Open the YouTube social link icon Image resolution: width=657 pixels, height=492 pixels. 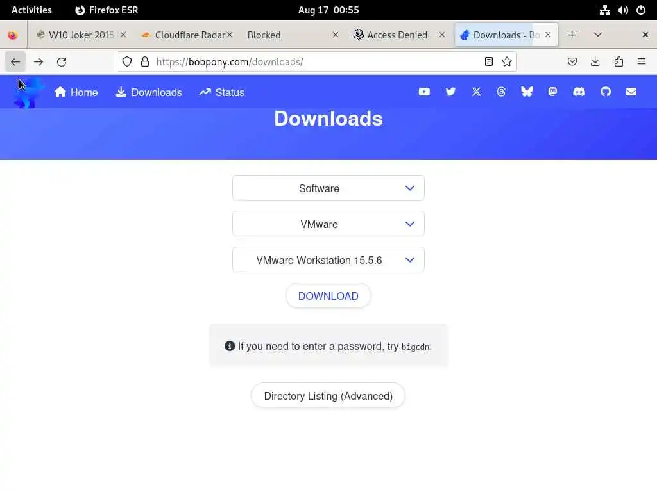(x=424, y=92)
